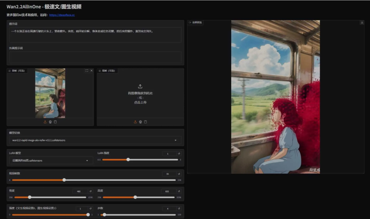This screenshot has width=370, height=219.
Task: Remove the uploaded first frame image
Action: 91,71
